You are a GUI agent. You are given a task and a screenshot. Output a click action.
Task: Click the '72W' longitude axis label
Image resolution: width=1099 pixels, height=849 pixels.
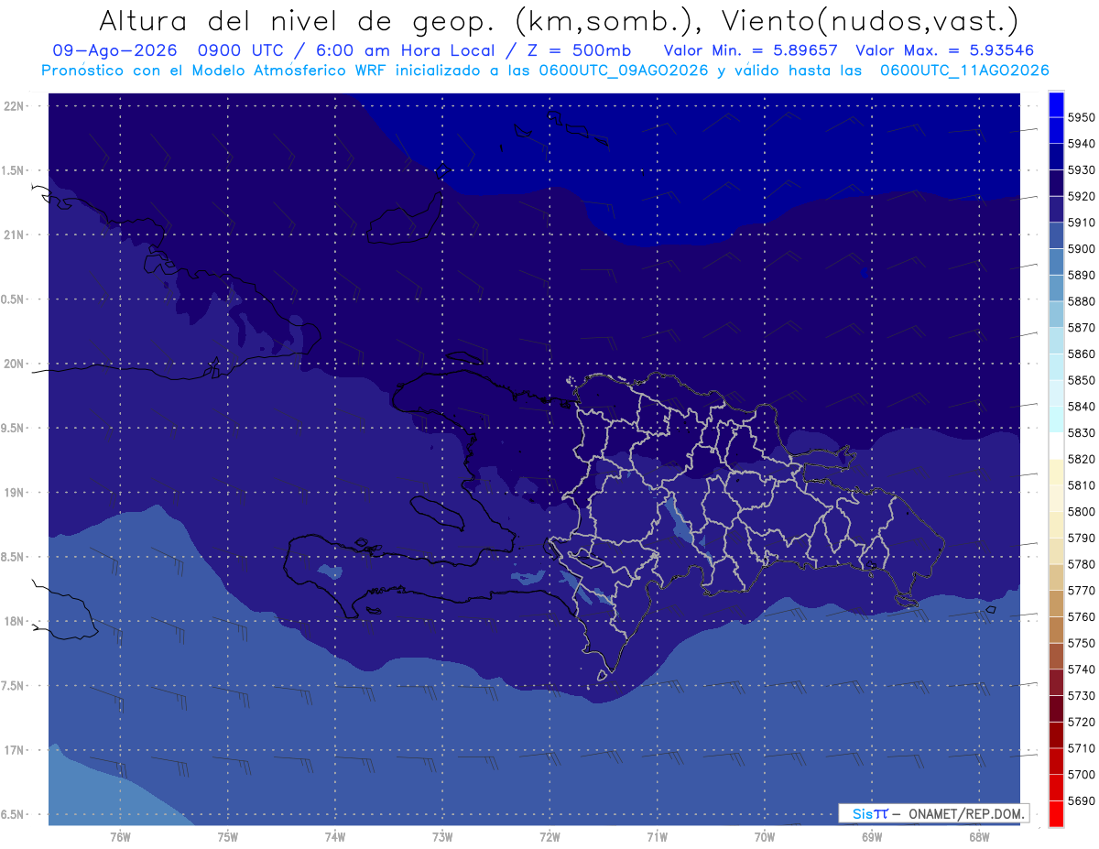click(549, 836)
